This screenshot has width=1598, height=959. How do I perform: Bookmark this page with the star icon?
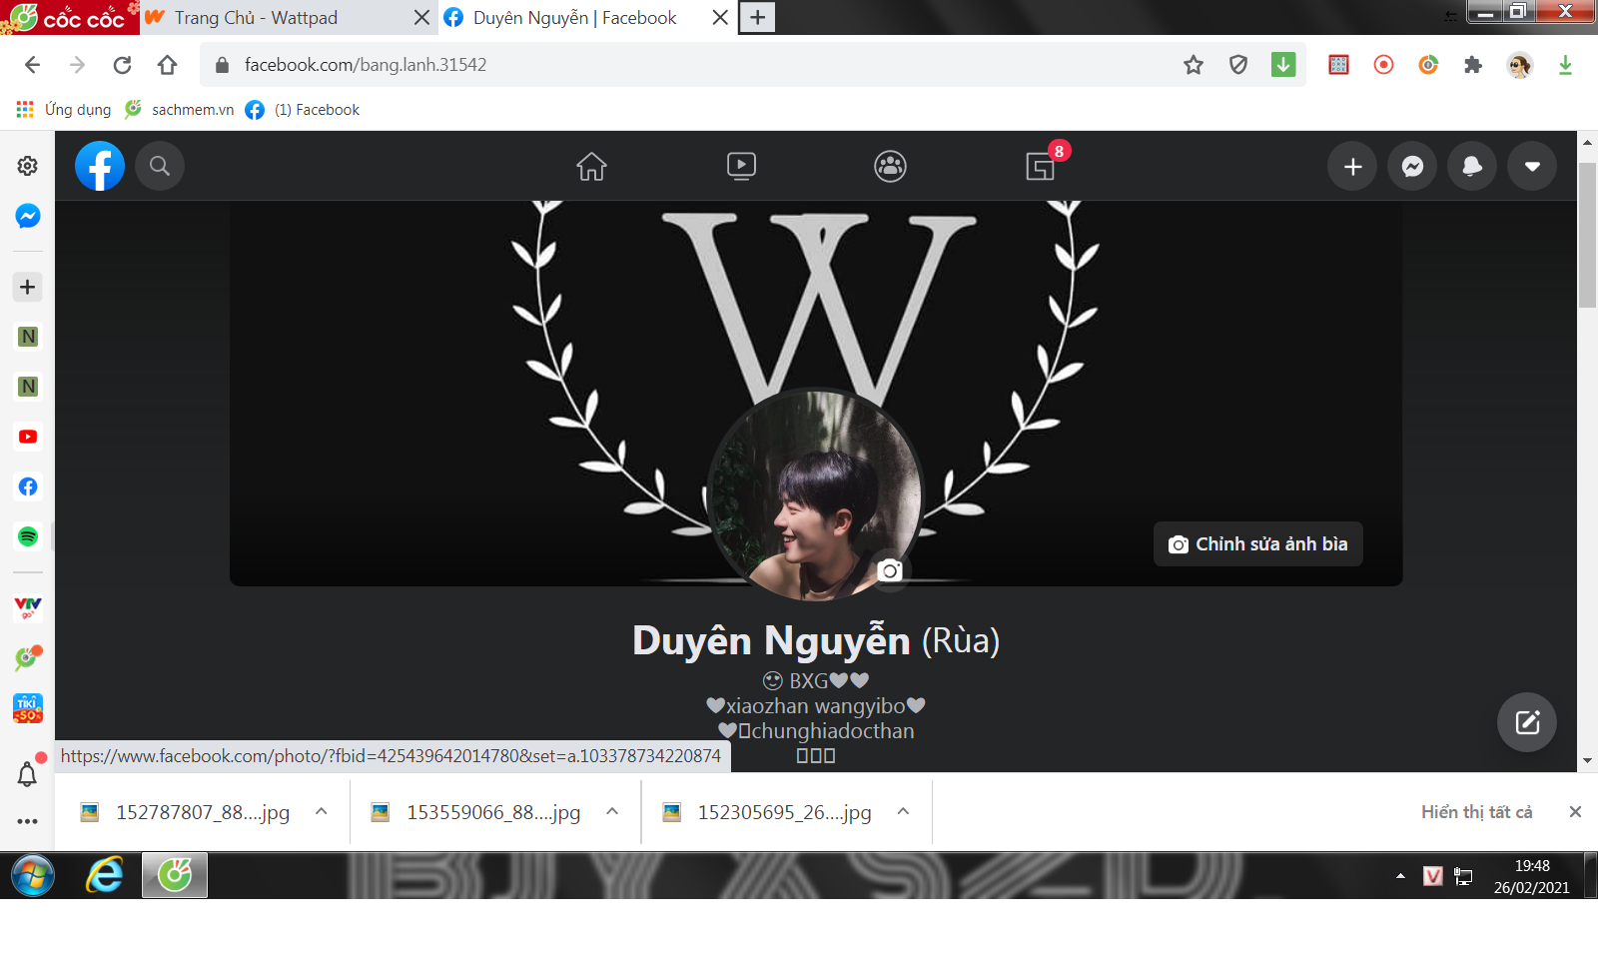coord(1194,65)
